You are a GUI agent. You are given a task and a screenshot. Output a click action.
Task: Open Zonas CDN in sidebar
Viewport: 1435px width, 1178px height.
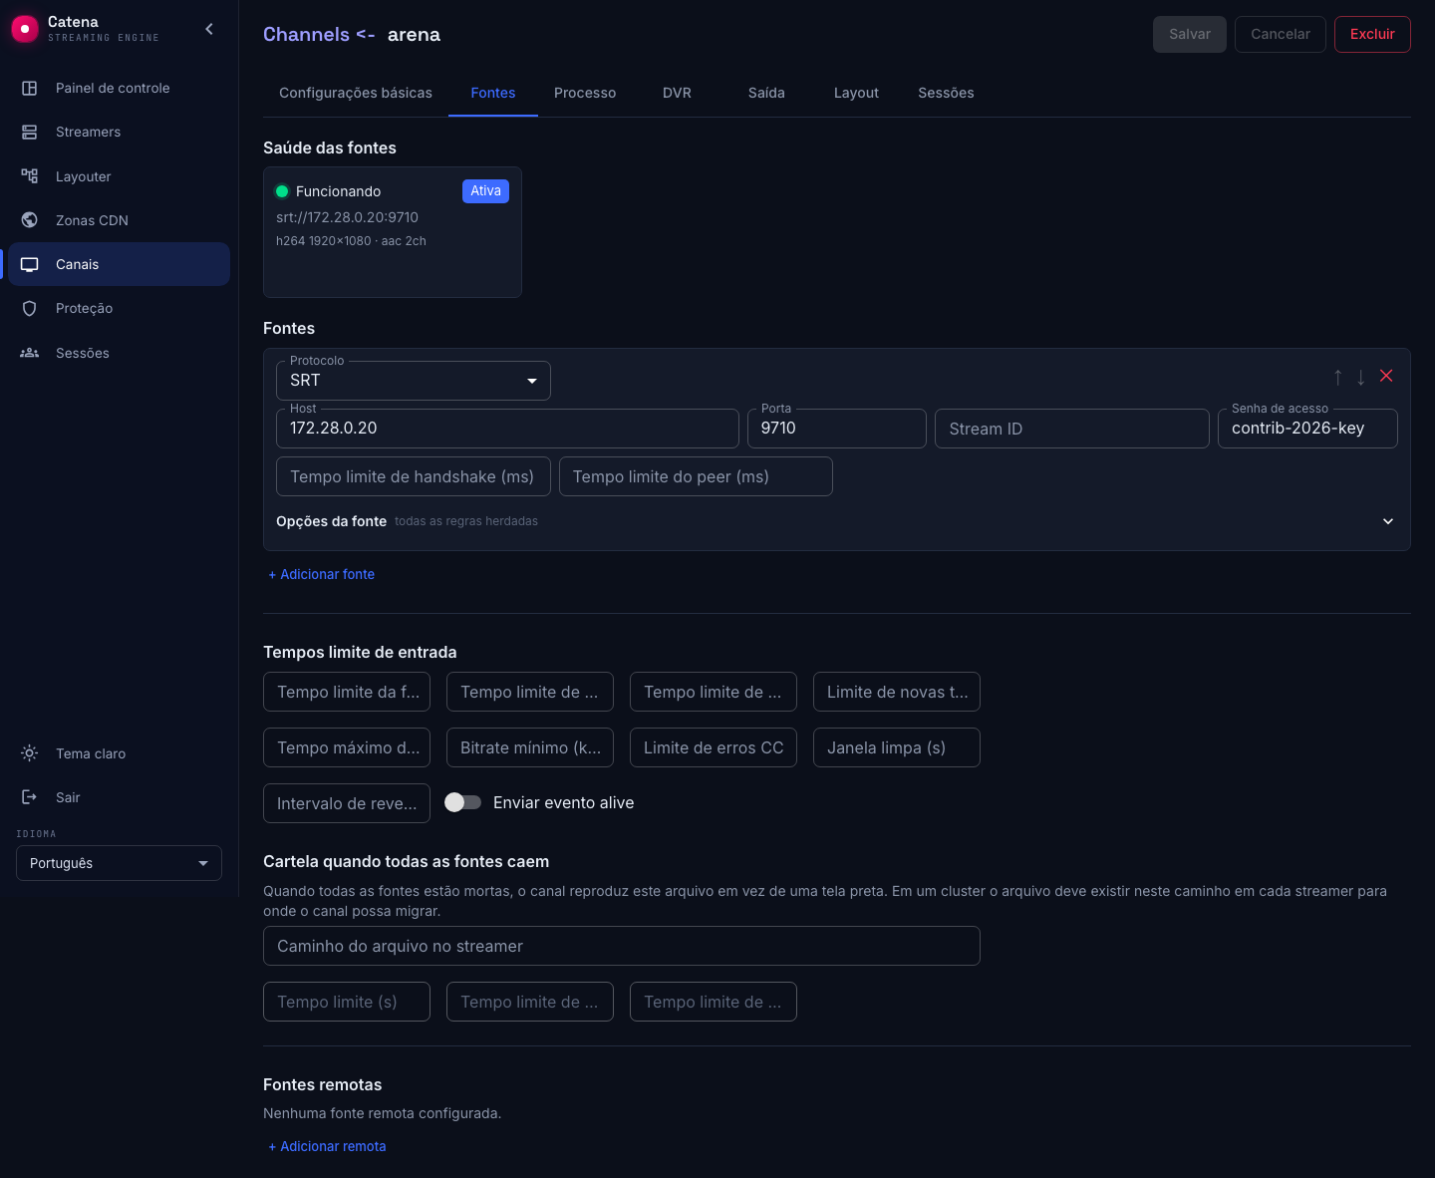pos(119,220)
